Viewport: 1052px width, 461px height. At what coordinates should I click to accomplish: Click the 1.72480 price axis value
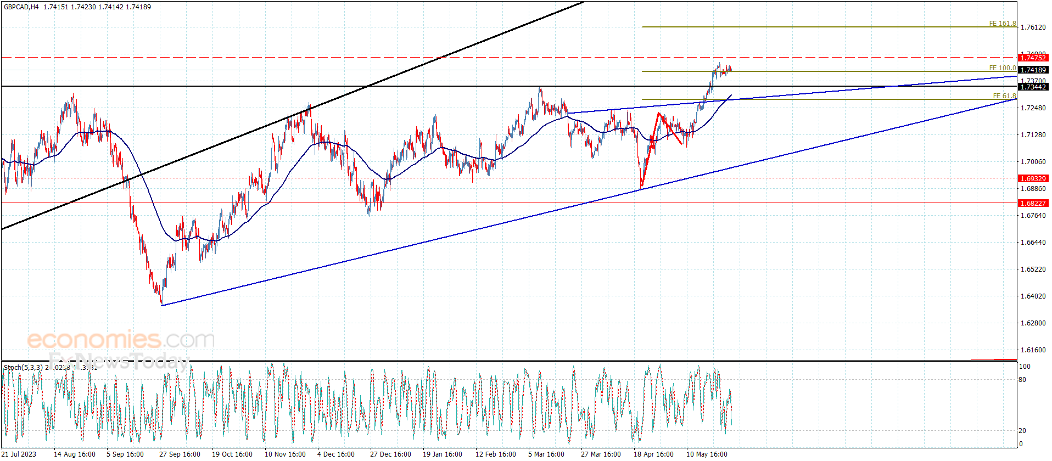click(x=1033, y=108)
